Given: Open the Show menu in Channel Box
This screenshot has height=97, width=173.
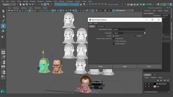Looking at the screenshot, I should (166, 11).
